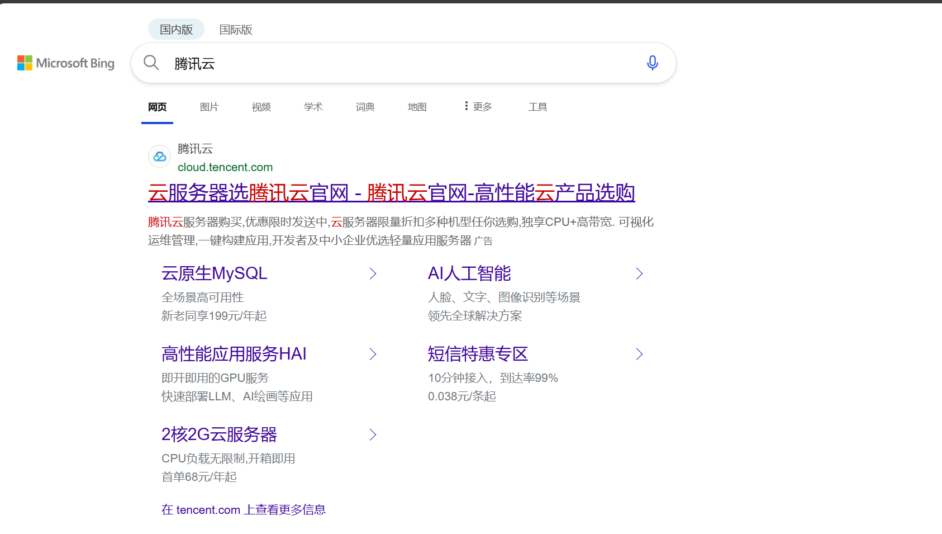The image size is (942, 534).
Task: Activate voice search microphone icon
Action: pos(652,63)
